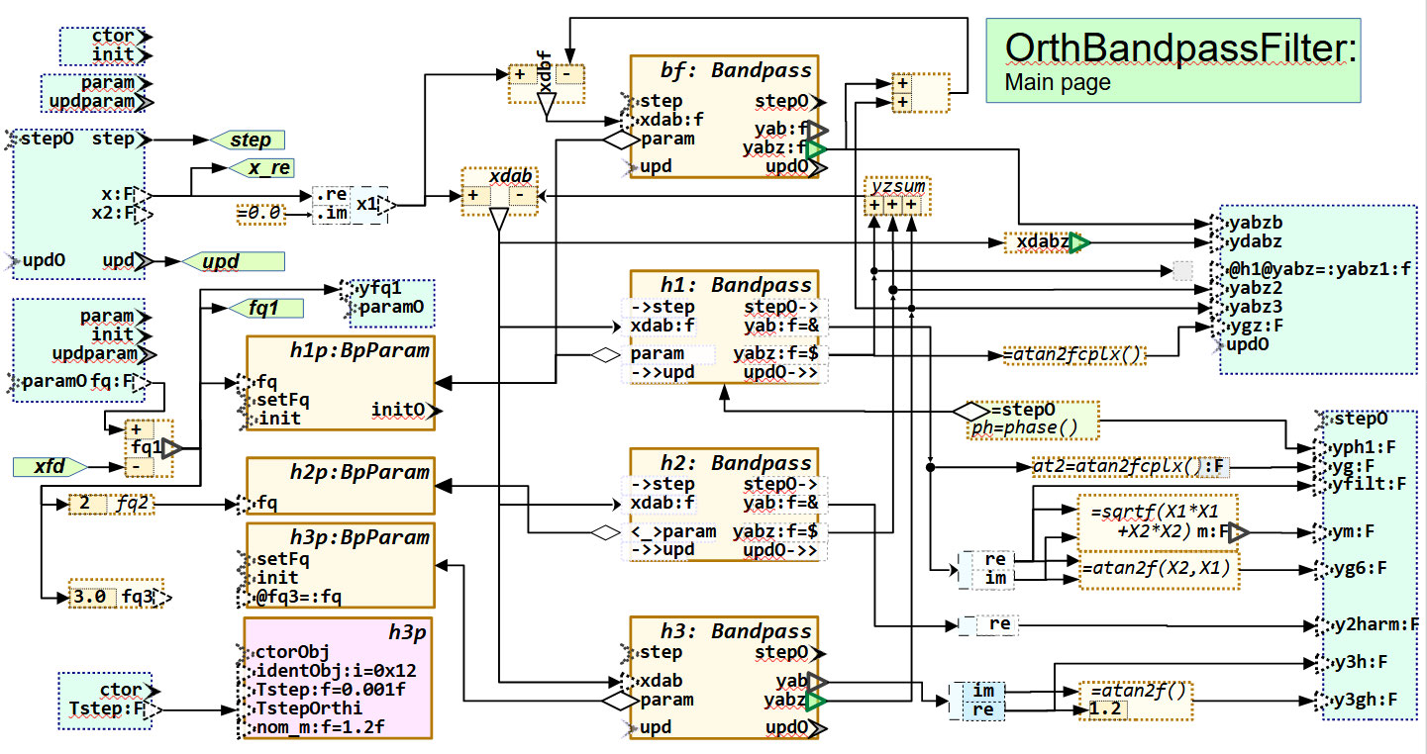Select the diamond beside h1 Bandpass param

(x=605, y=353)
